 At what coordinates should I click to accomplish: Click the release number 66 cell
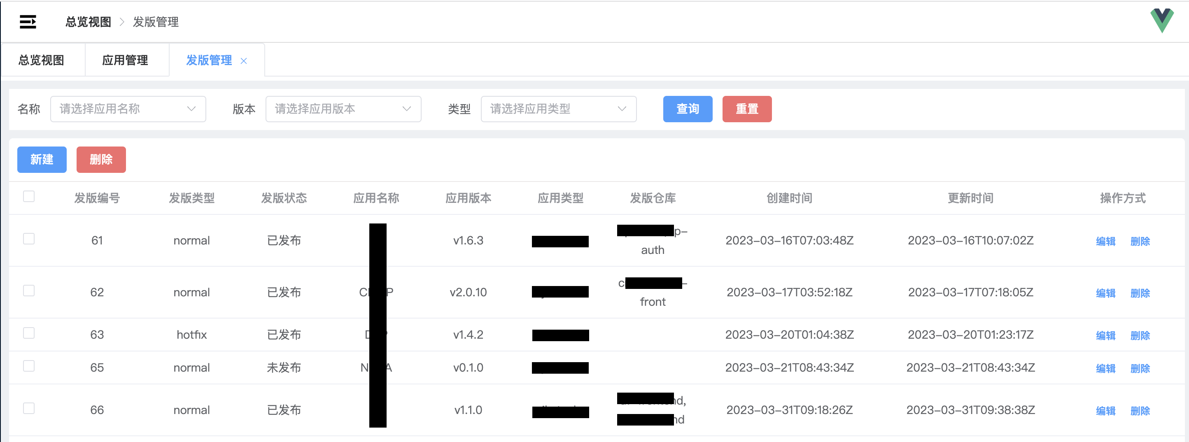click(97, 410)
